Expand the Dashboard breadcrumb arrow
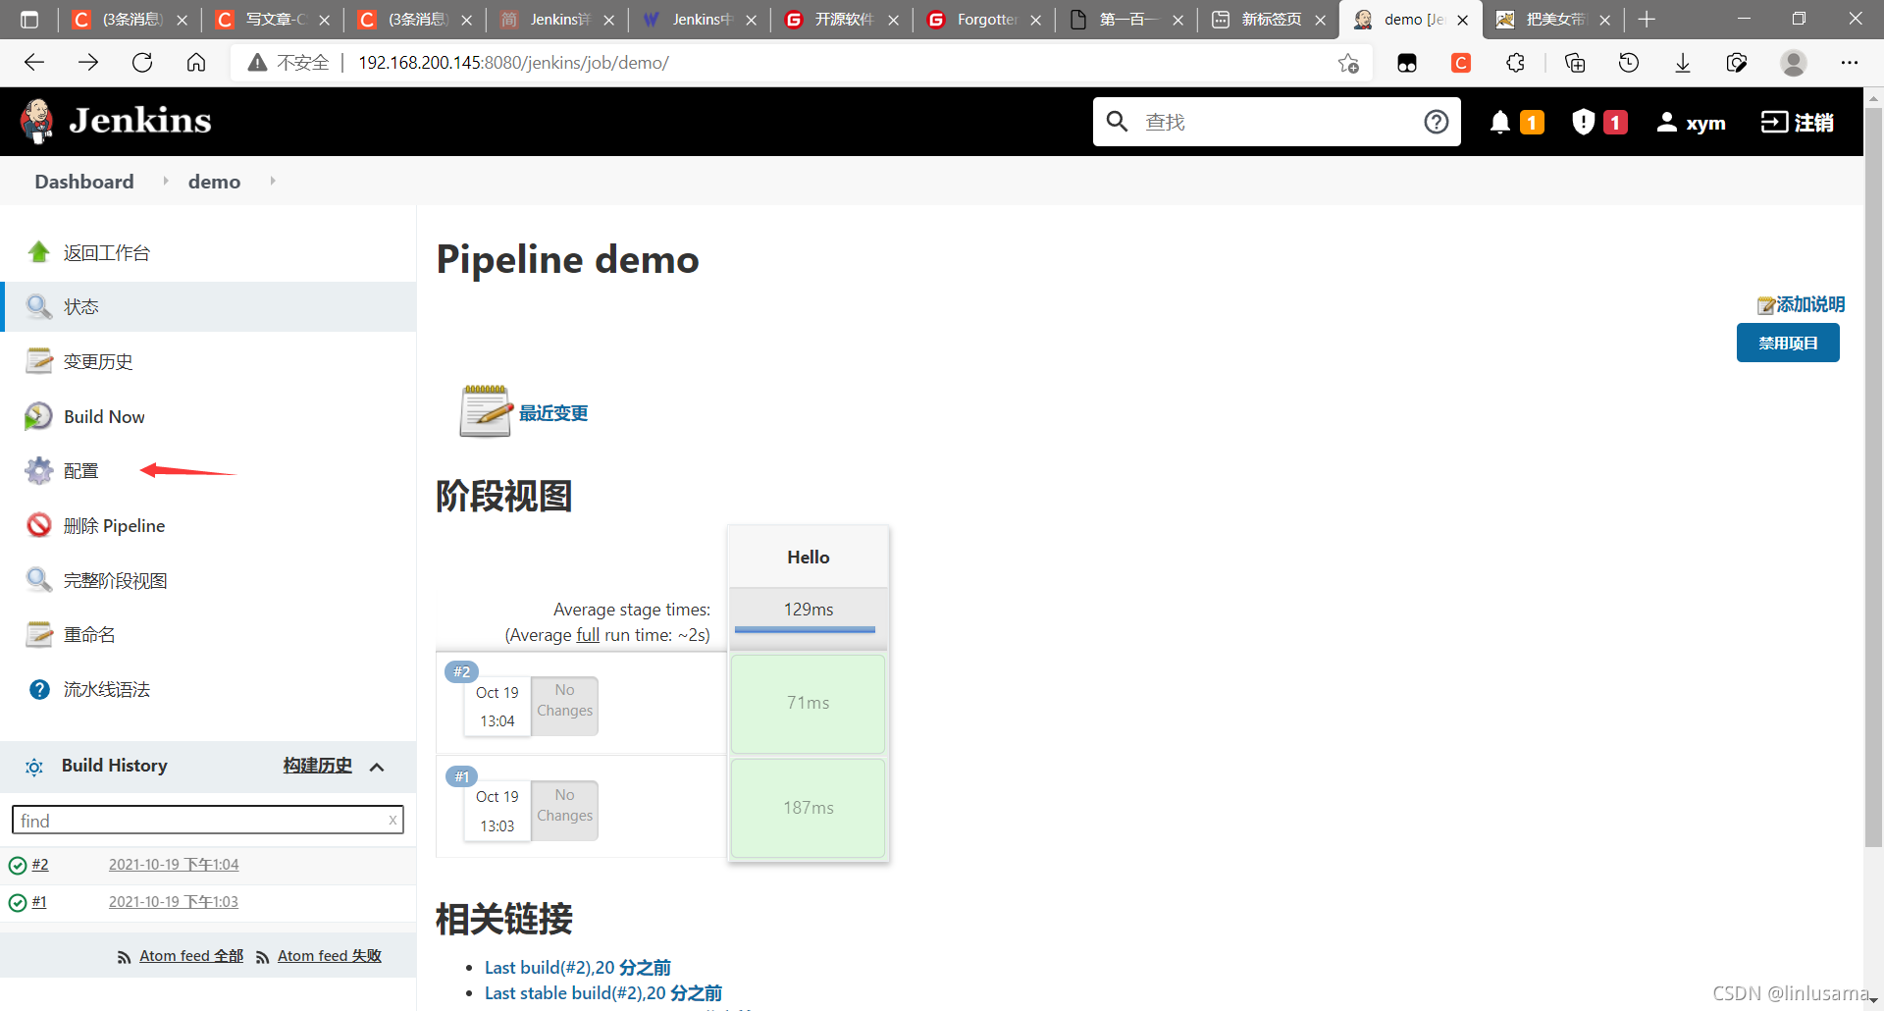The width and height of the screenshot is (1884, 1011). pyautogui.click(x=166, y=182)
